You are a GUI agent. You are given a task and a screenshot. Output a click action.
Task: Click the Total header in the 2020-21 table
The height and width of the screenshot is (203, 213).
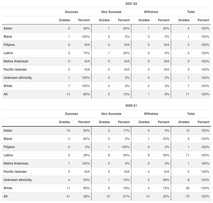191,114
